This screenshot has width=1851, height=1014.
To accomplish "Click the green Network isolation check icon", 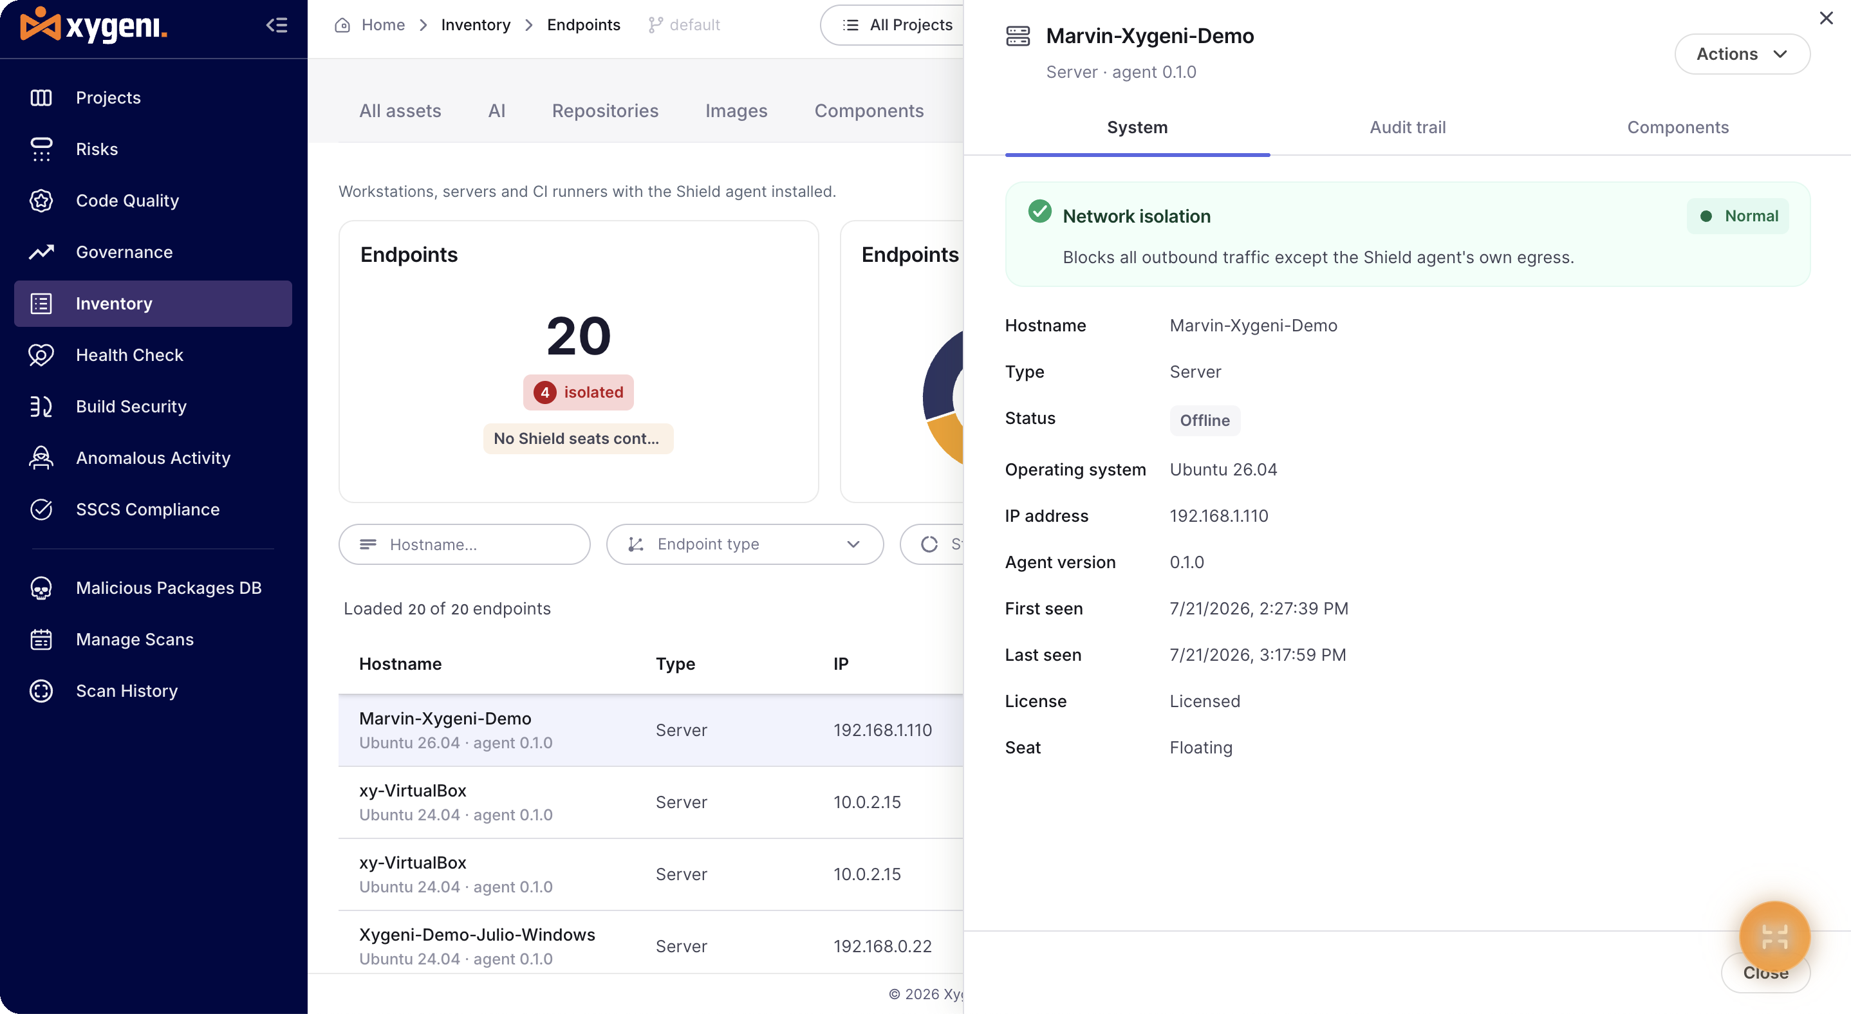I will click(1040, 211).
